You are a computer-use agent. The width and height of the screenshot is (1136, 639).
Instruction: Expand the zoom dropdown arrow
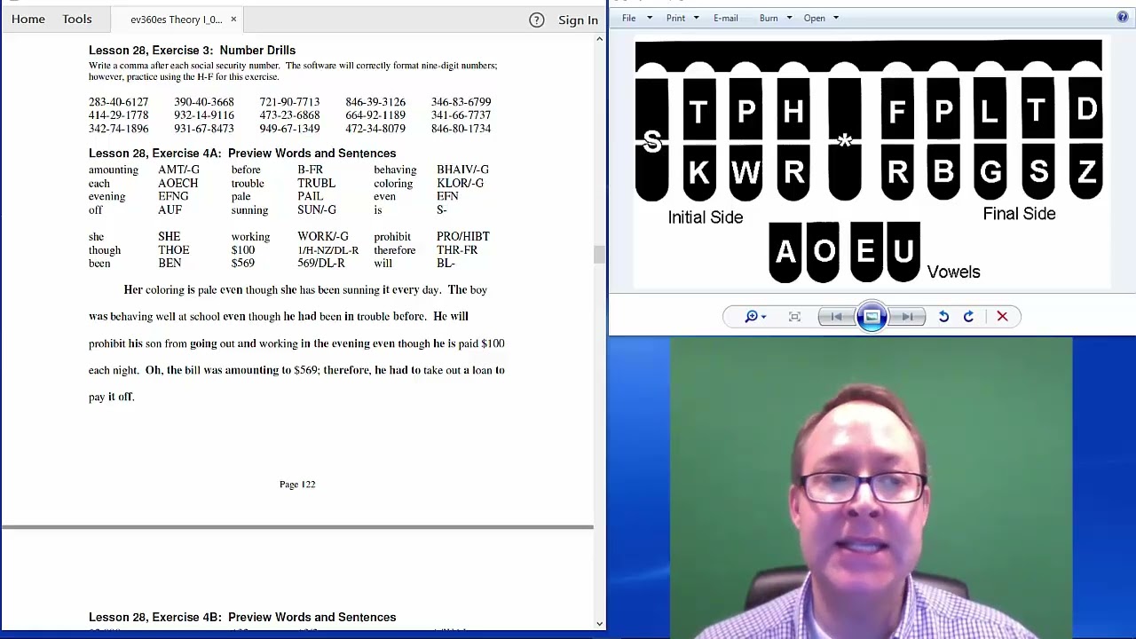[763, 318]
